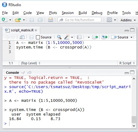Select the script_matrix.R tab
The height and width of the screenshot is (132, 138).
[x=22, y=30]
